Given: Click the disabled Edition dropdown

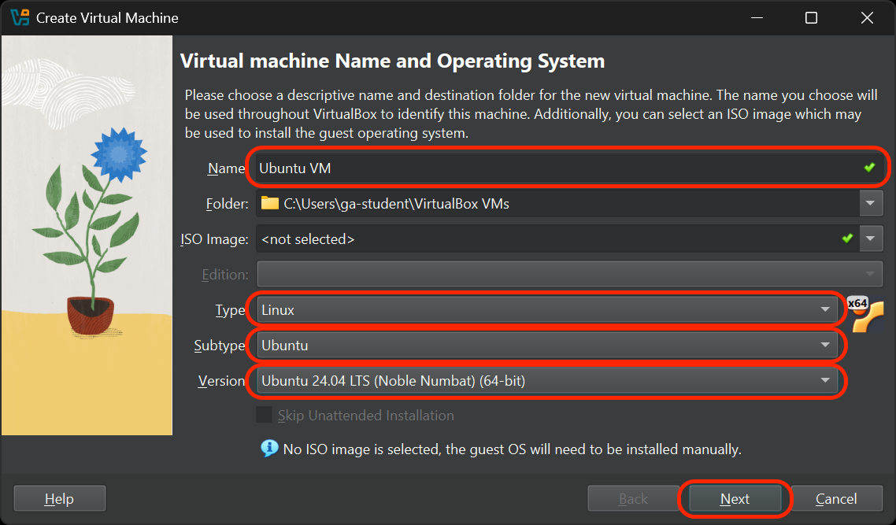Looking at the screenshot, I should [568, 274].
